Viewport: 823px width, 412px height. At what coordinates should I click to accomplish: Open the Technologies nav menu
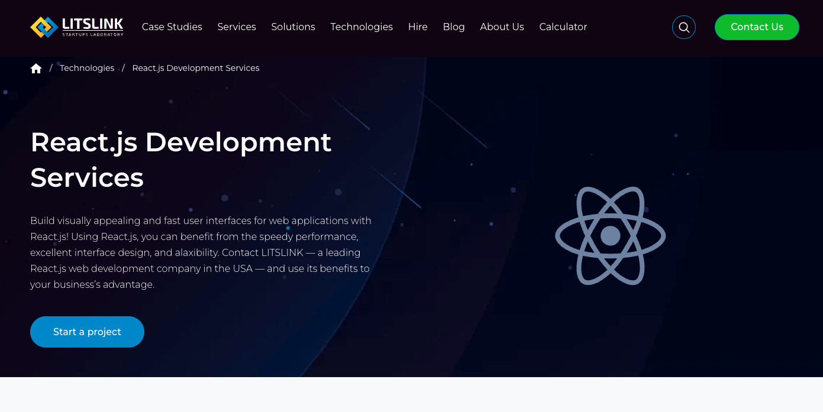pyautogui.click(x=362, y=27)
